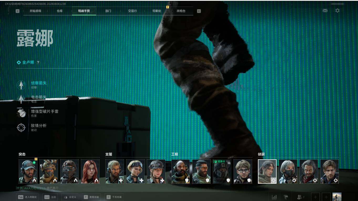
Task: Select the blond bearded support operator
Action: [115, 171]
